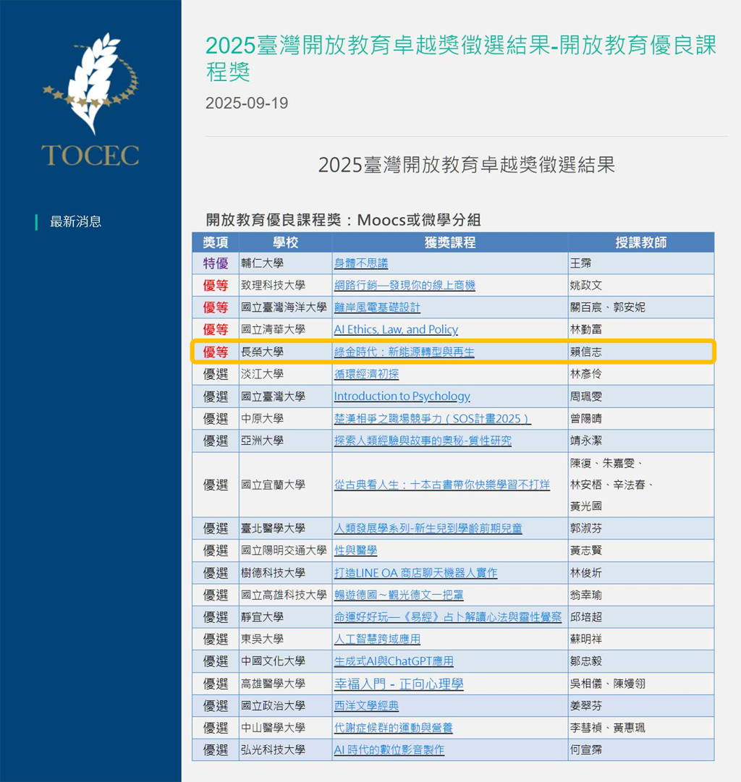Open 楚漢相爭之職場競爭力 (SOS計畫2025) link
Image resolution: width=741 pixels, height=782 pixels.
point(432,419)
